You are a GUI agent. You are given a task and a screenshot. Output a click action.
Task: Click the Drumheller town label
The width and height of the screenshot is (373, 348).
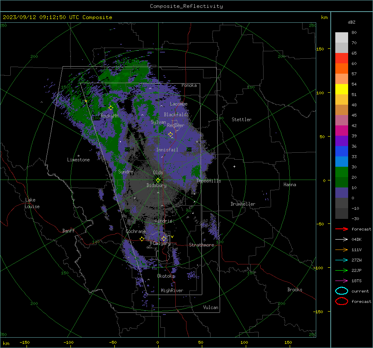pos(243,204)
